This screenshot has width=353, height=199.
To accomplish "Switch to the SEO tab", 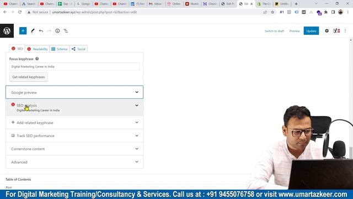I will [17, 49].
